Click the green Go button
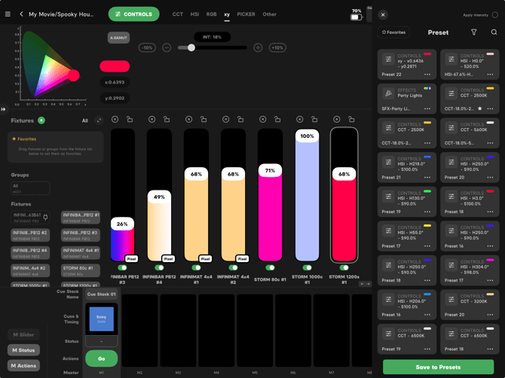 pos(102,358)
